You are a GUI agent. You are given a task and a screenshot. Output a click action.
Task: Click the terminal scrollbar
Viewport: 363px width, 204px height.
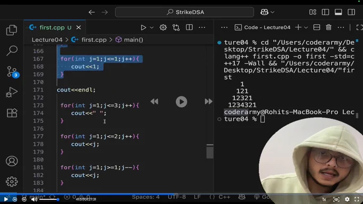(357, 116)
